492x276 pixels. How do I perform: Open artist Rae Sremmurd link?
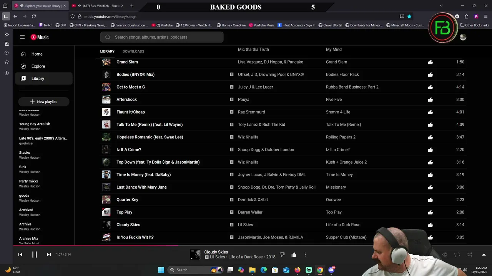[251, 112]
